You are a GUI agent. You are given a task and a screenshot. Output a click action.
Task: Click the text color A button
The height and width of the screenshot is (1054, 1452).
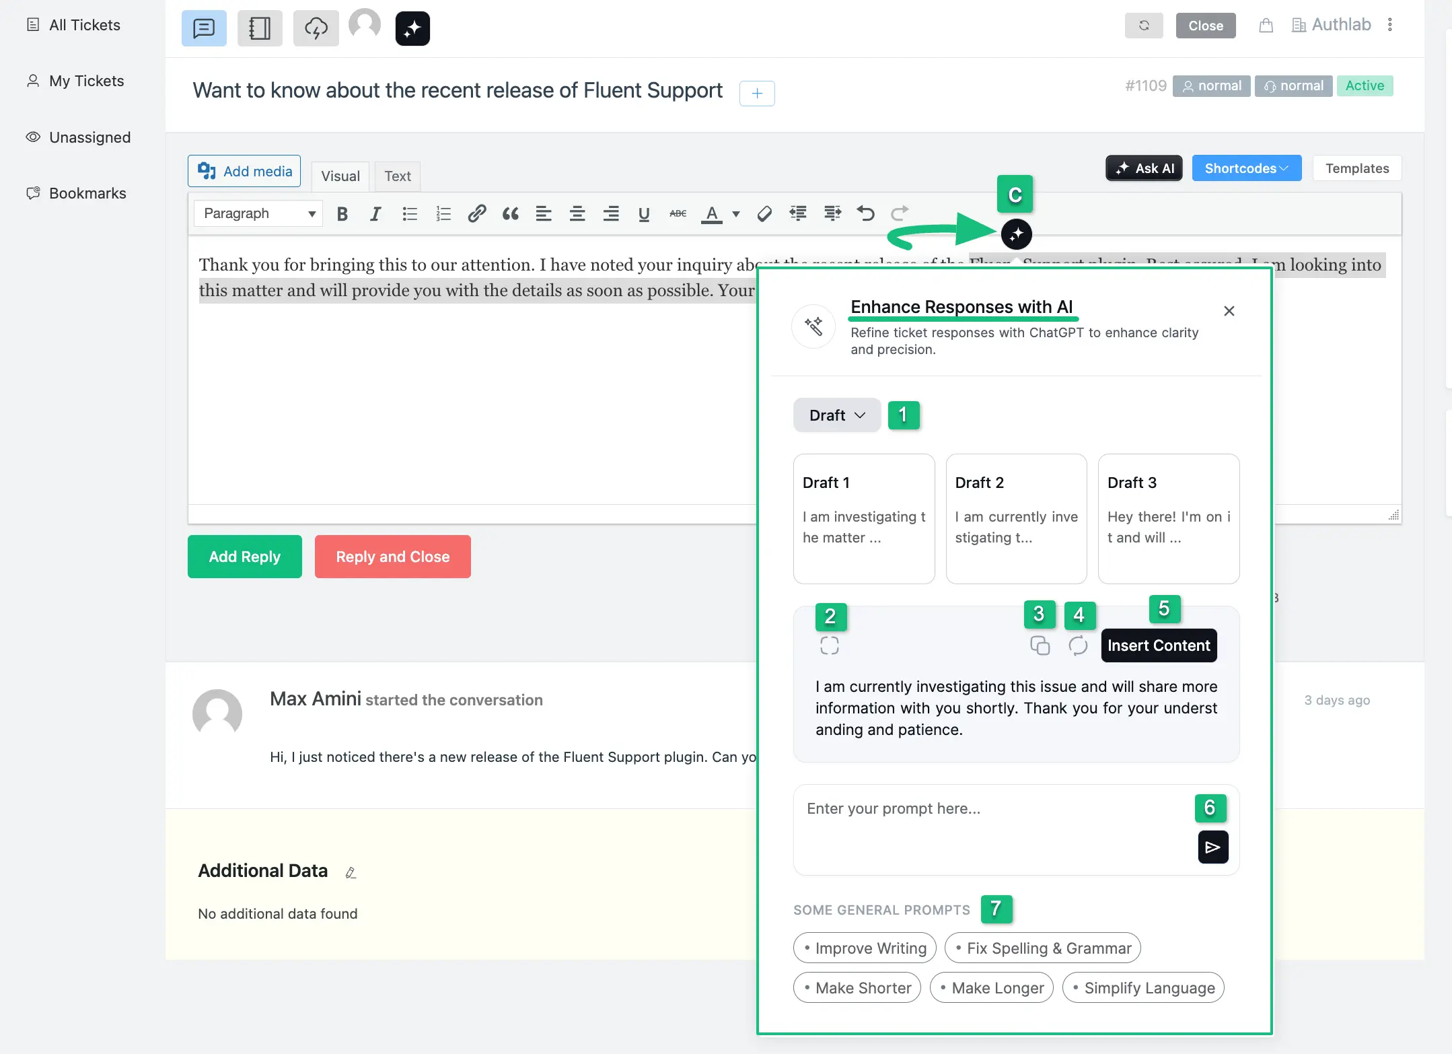712,214
